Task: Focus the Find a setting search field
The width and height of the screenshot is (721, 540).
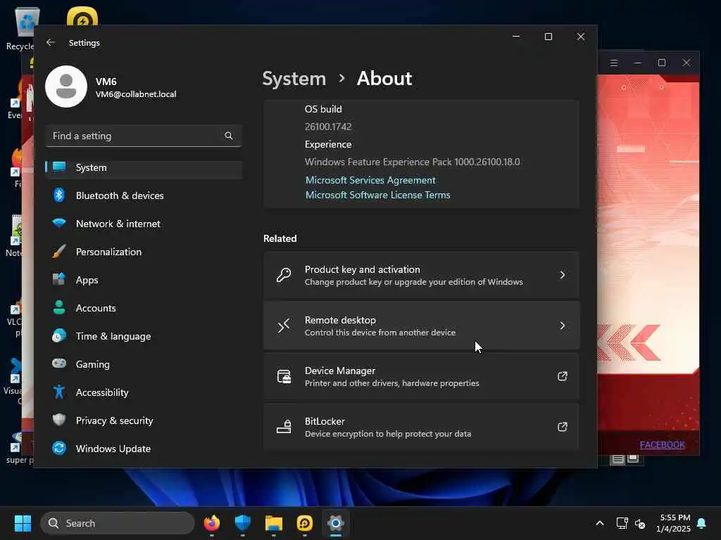Action: (x=144, y=136)
